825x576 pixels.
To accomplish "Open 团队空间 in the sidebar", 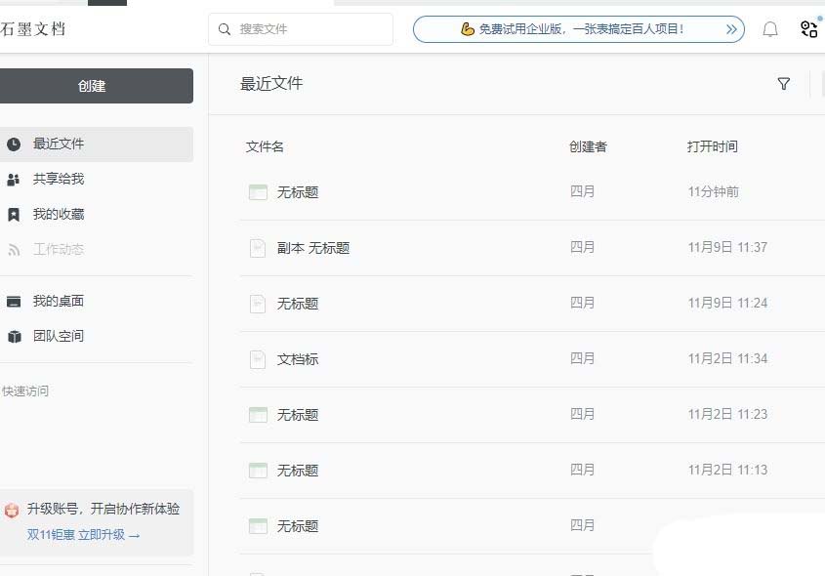I will (97, 336).
